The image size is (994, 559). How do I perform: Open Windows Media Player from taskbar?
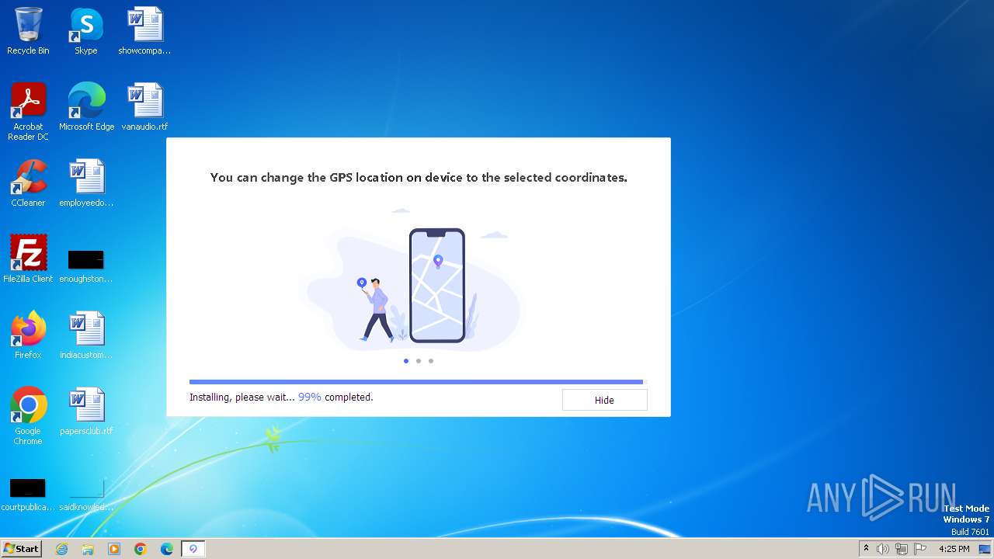114,549
